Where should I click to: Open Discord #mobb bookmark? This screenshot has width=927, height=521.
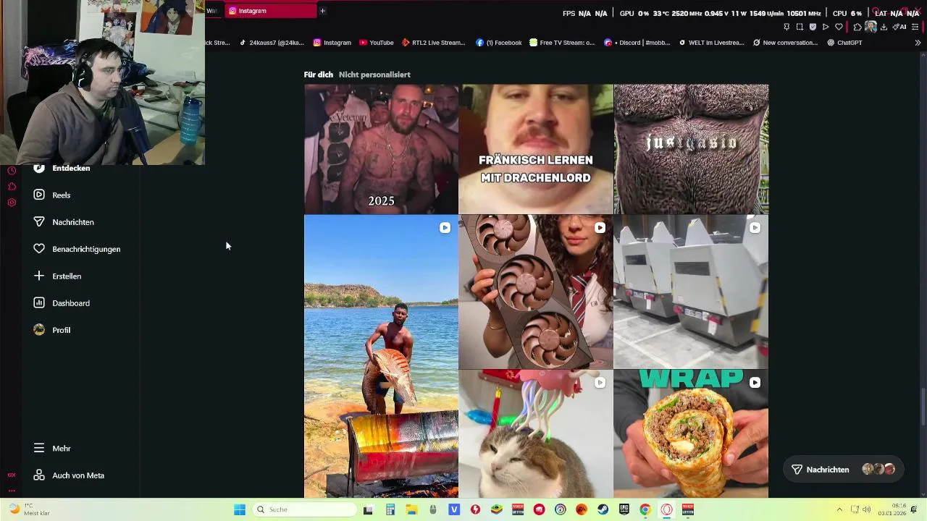[637, 43]
